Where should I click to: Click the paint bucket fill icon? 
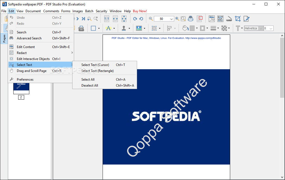point(185,28)
